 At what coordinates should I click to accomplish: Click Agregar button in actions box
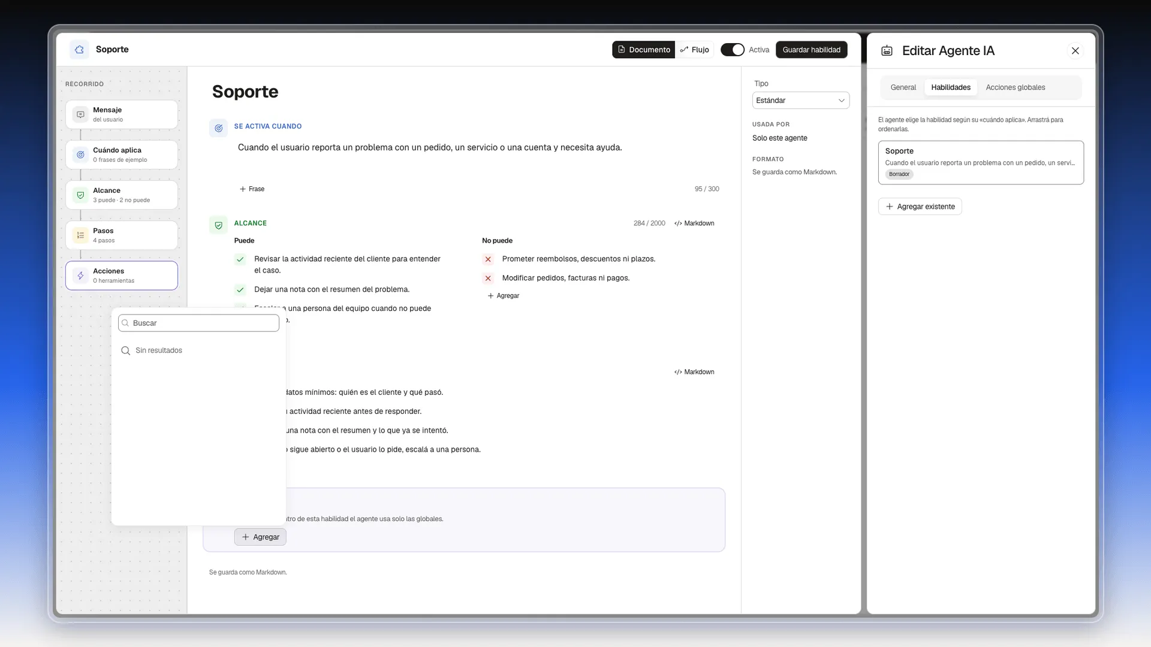pos(260,537)
